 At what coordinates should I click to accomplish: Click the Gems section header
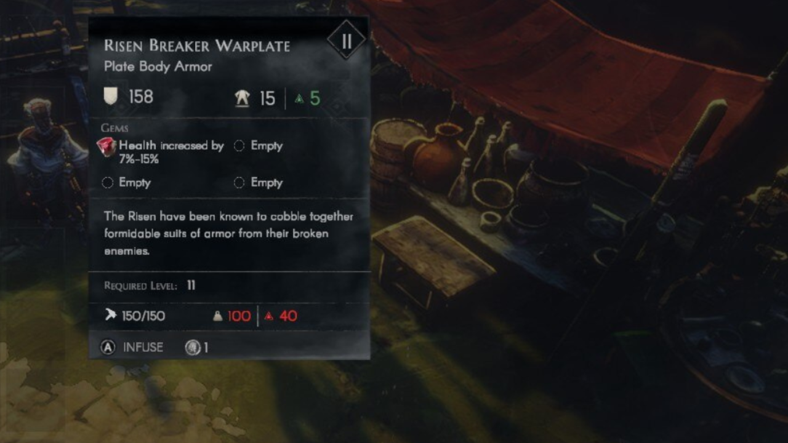coord(115,128)
